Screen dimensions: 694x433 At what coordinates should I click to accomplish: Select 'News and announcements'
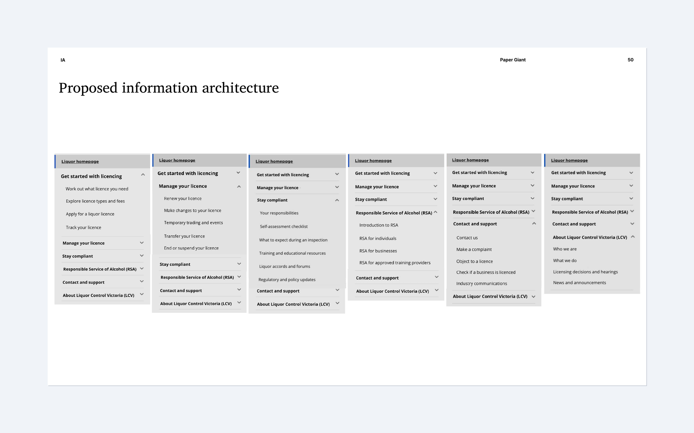tap(579, 282)
